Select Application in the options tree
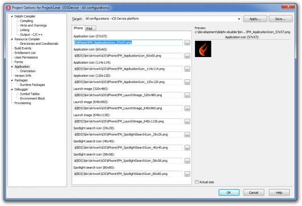The height and width of the screenshot is (206, 302). coord(22,66)
